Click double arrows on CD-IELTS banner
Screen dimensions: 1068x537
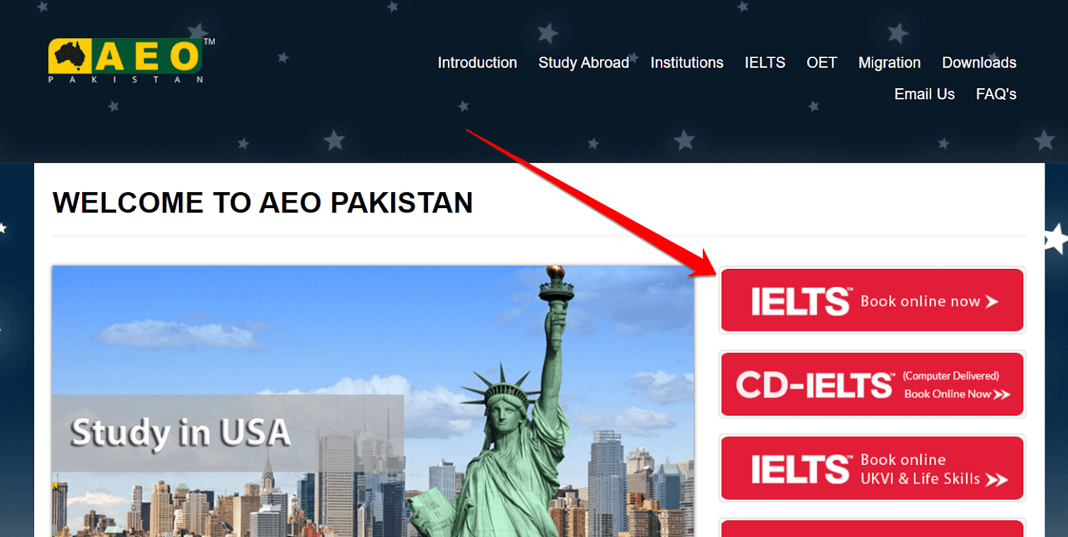point(1002,395)
